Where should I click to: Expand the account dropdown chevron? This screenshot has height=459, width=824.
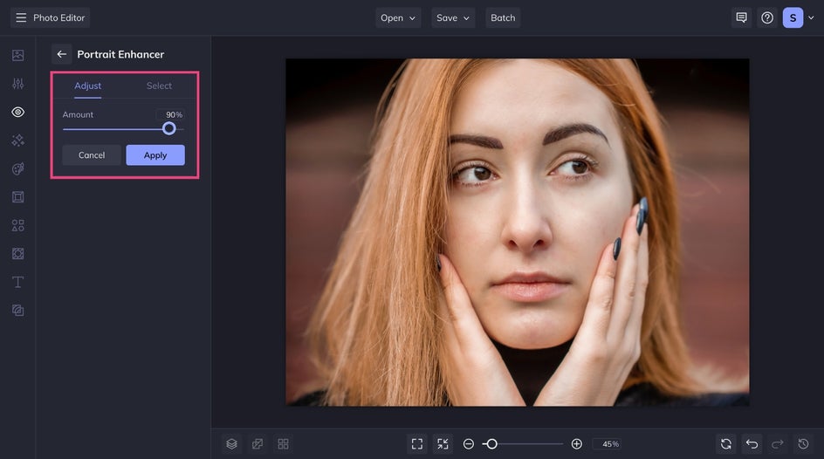tap(811, 17)
